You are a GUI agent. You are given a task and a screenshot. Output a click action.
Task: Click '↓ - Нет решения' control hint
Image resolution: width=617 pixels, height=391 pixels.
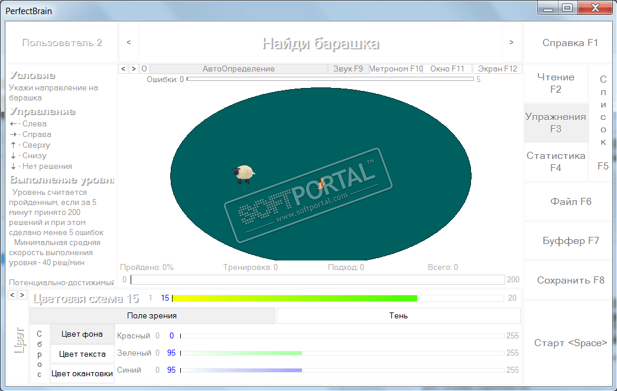pos(41,166)
